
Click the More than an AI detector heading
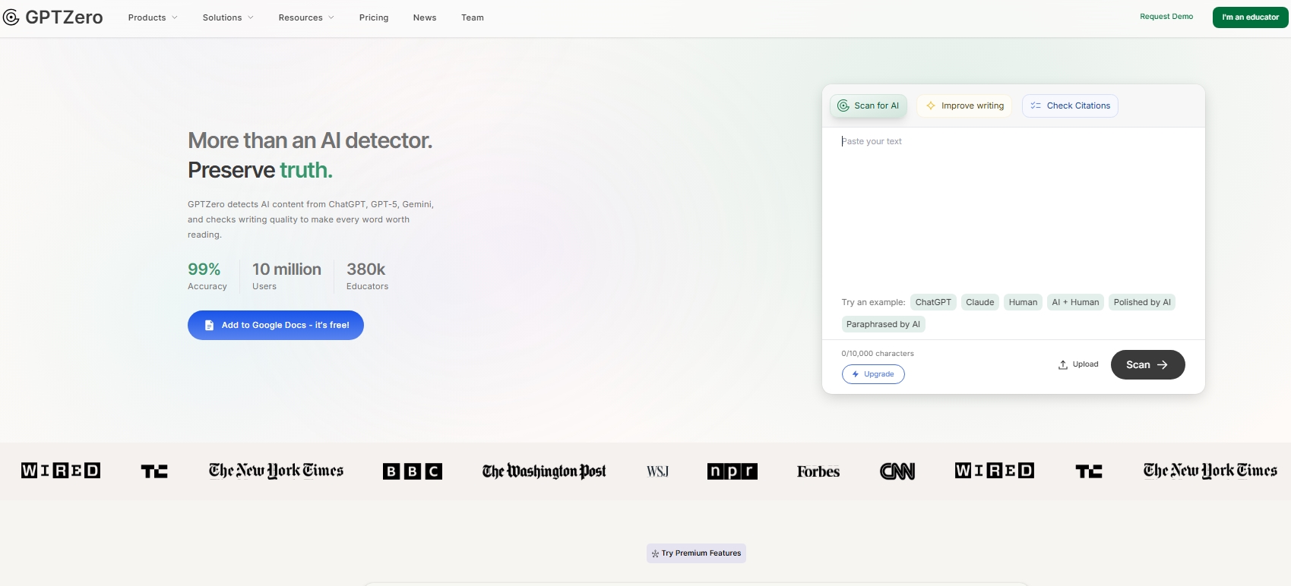tap(310, 140)
